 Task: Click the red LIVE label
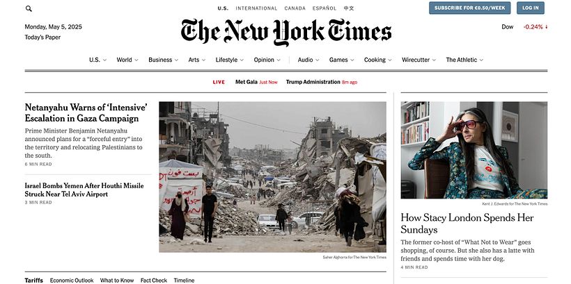point(219,82)
